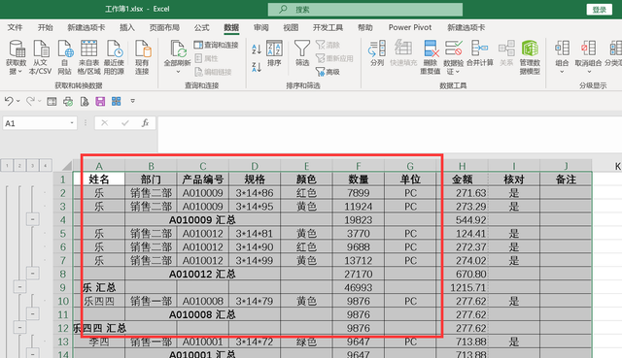Select column H header
This screenshot has width=622, height=358.
463,166
